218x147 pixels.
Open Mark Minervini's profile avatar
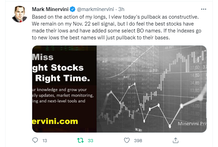pyautogui.click(x=19, y=14)
